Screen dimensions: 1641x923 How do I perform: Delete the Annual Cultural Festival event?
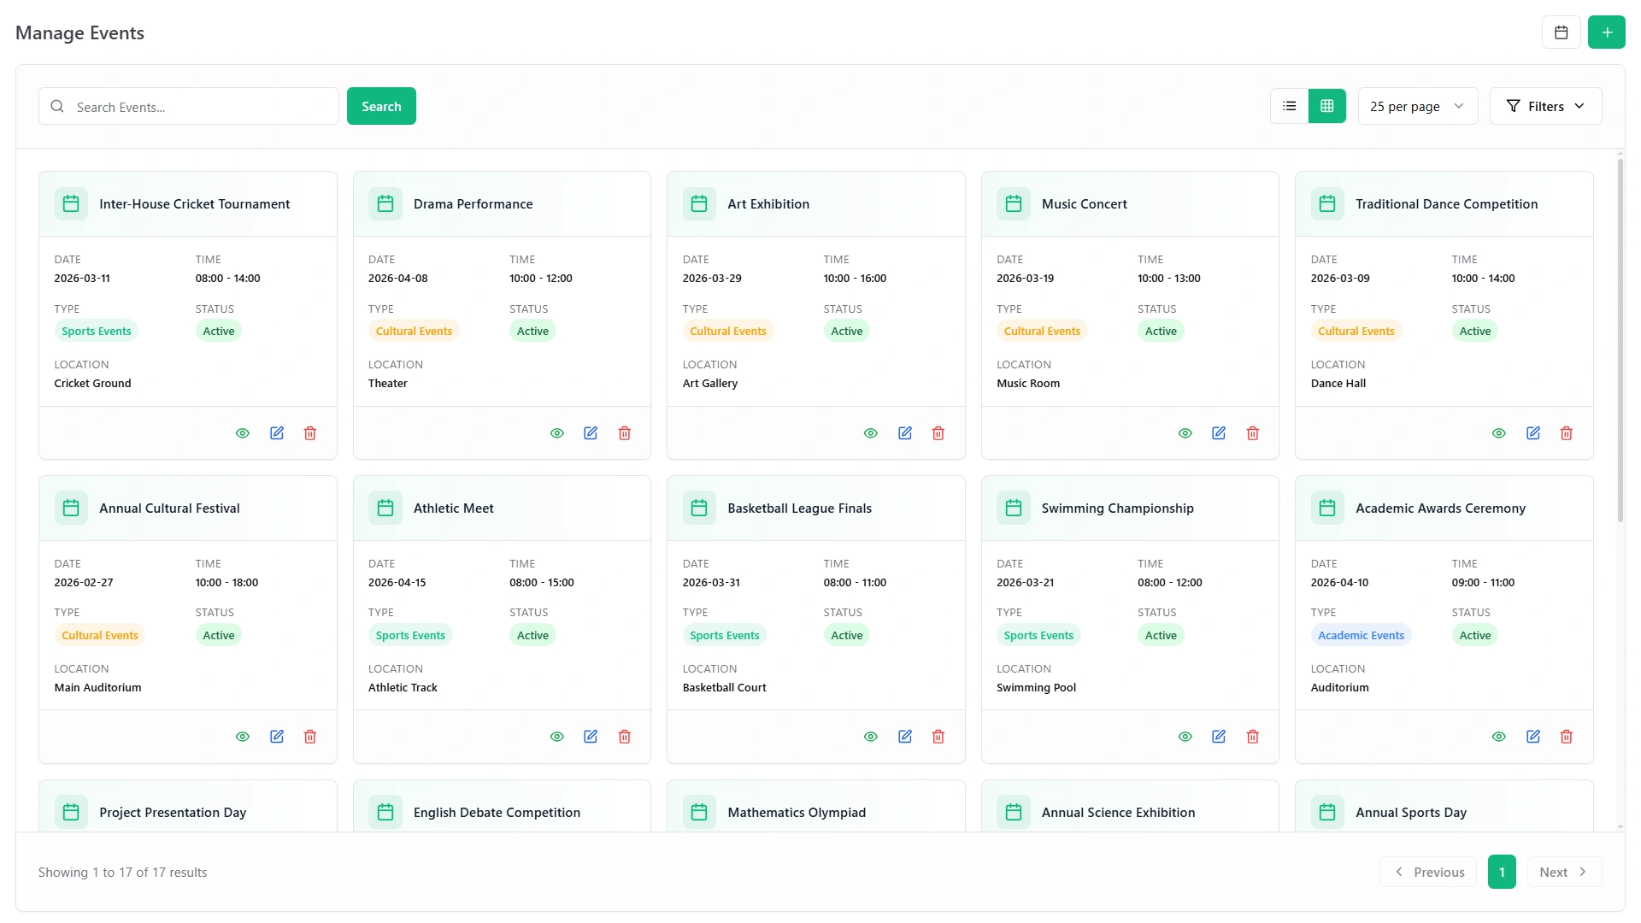click(310, 737)
